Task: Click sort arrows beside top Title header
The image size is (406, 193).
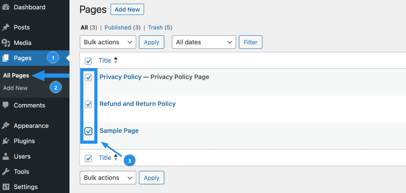Action: [115, 61]
